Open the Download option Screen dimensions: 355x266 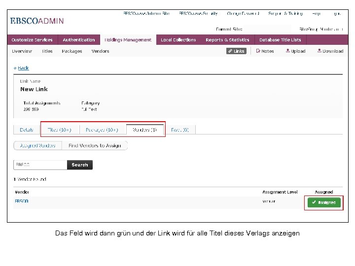coord(330,51)
